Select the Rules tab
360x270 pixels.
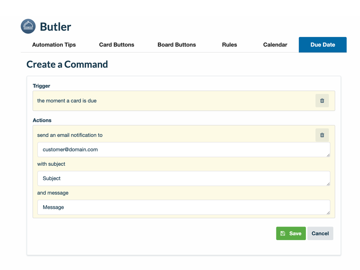pos(229,45)
